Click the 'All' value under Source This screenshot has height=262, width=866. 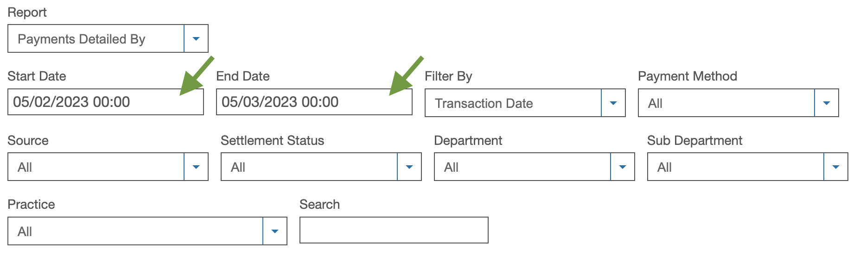coord(25,168)
